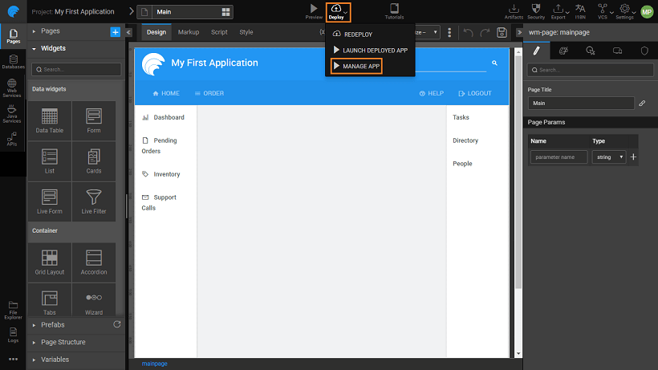Add a new page with the plus button

(x=115, y=31)
